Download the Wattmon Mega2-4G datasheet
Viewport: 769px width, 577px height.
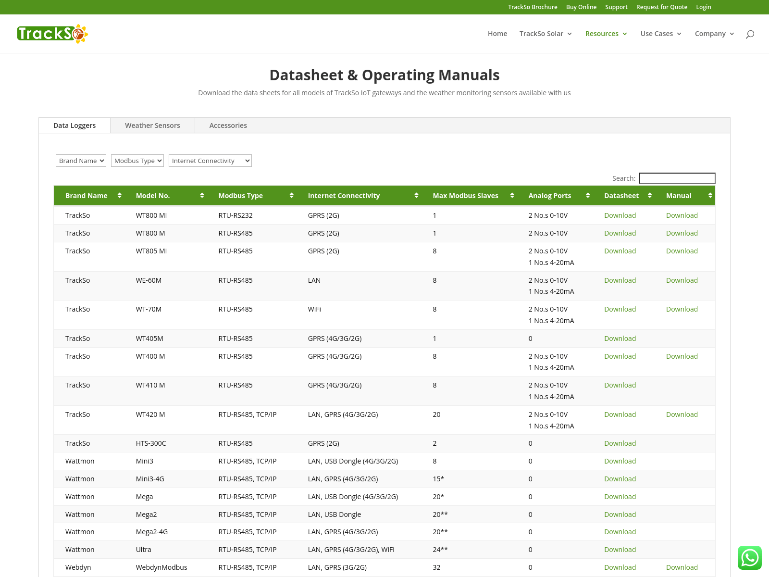click(620, 532)
